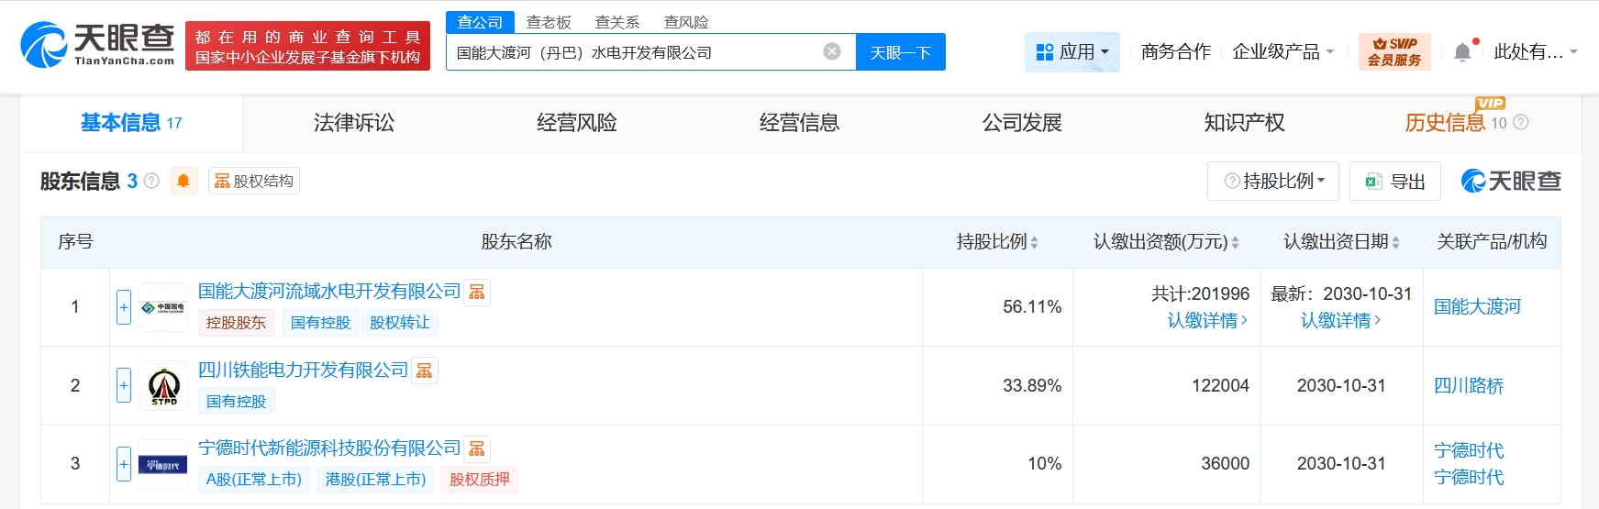1599x509 pixels.
Task: Click the 天眼一下 search button
Action: point(900,52)
